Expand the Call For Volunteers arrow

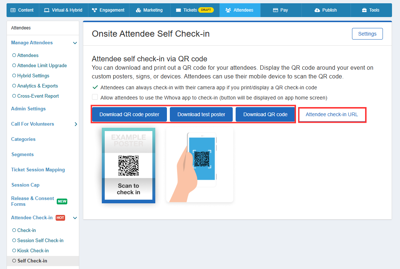pos(76,124)
